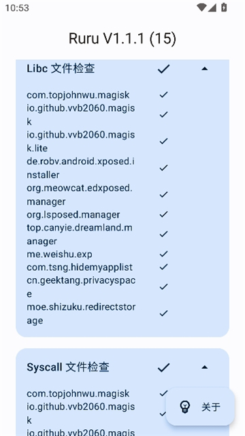Click checkmark next to com.tsng.hidemyapplist
This screenshot has width=245, height=436.
tap(163, 267)
